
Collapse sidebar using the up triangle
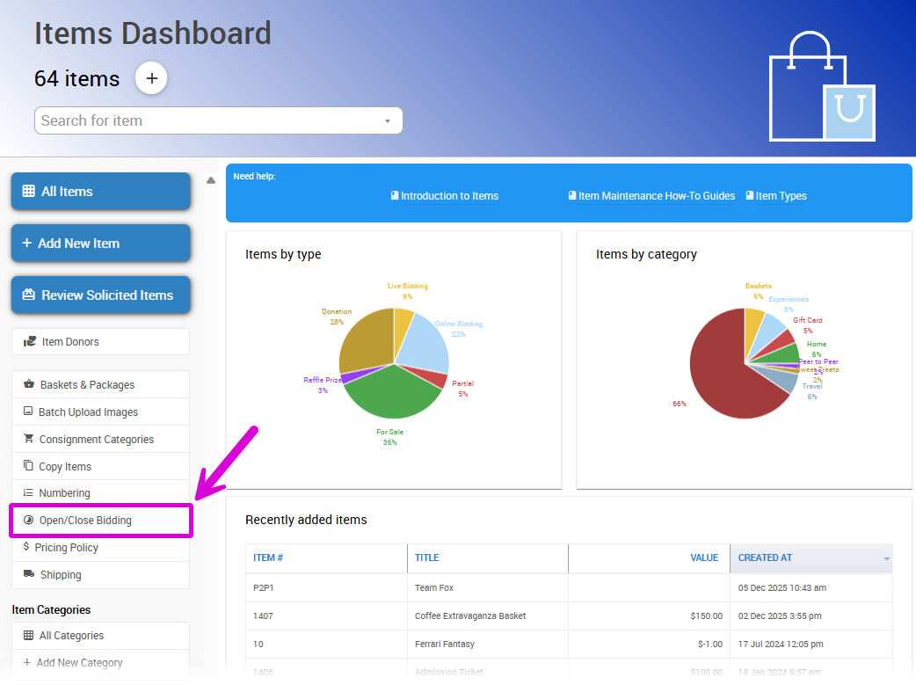coord(211,180)
